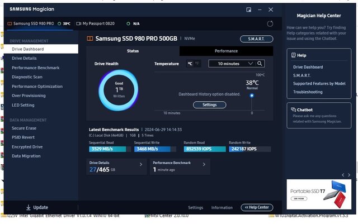Open Supported Features by Model help link

click(319, 83)
